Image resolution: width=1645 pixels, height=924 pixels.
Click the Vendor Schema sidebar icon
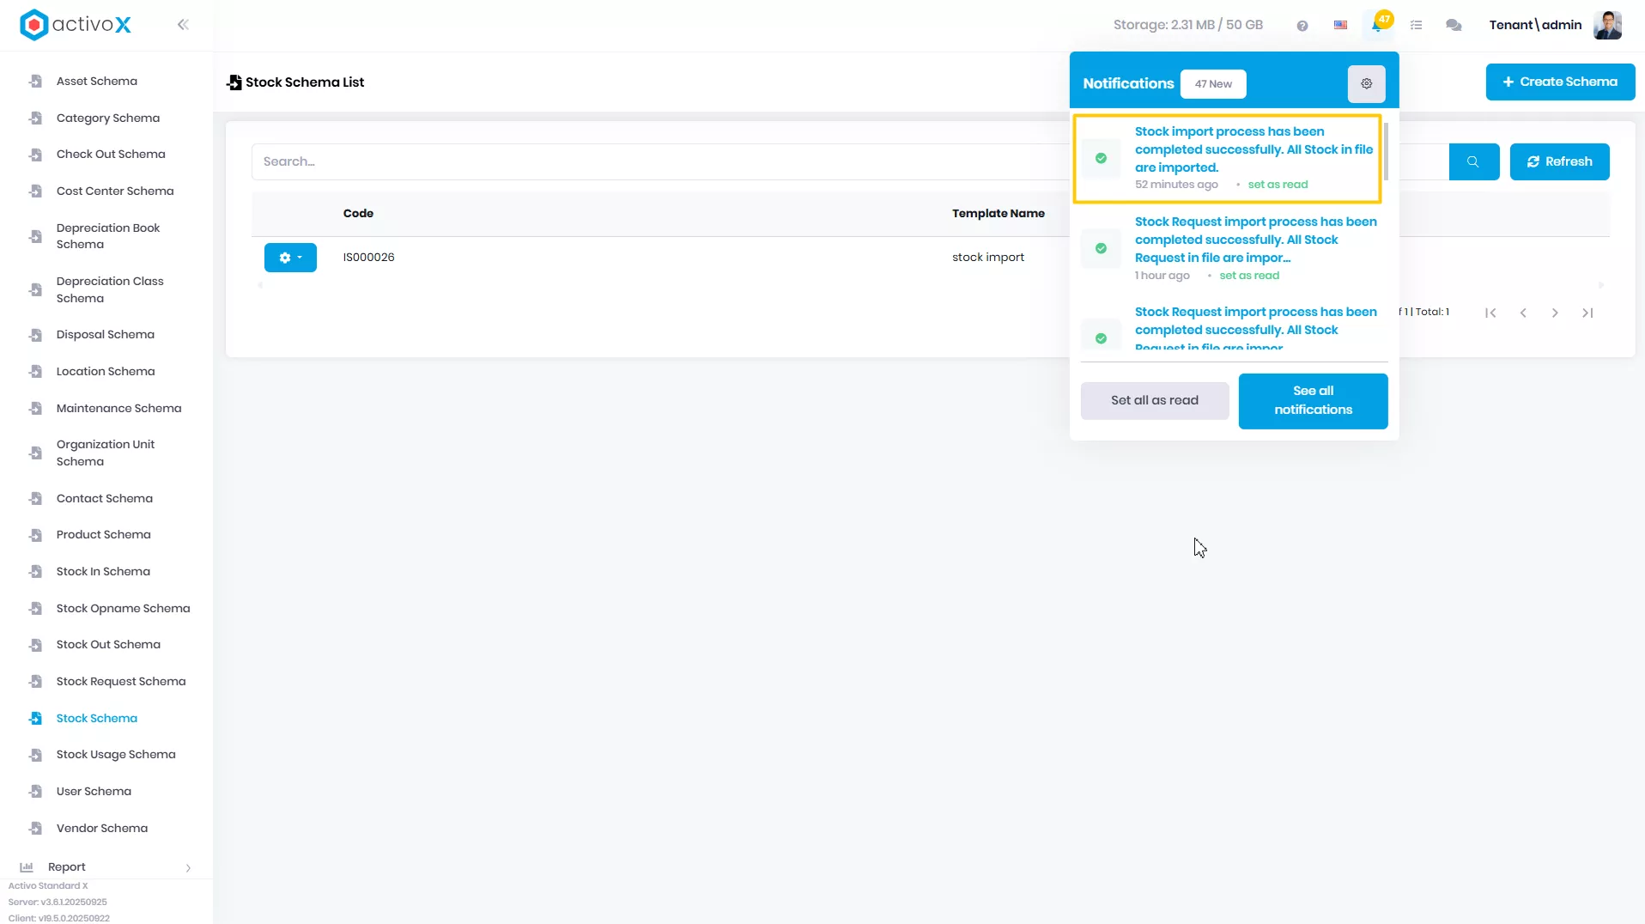click(x=35, y=829)
